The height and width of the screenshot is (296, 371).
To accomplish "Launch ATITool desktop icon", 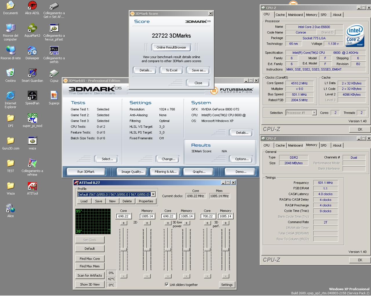I will pos(32,188).
